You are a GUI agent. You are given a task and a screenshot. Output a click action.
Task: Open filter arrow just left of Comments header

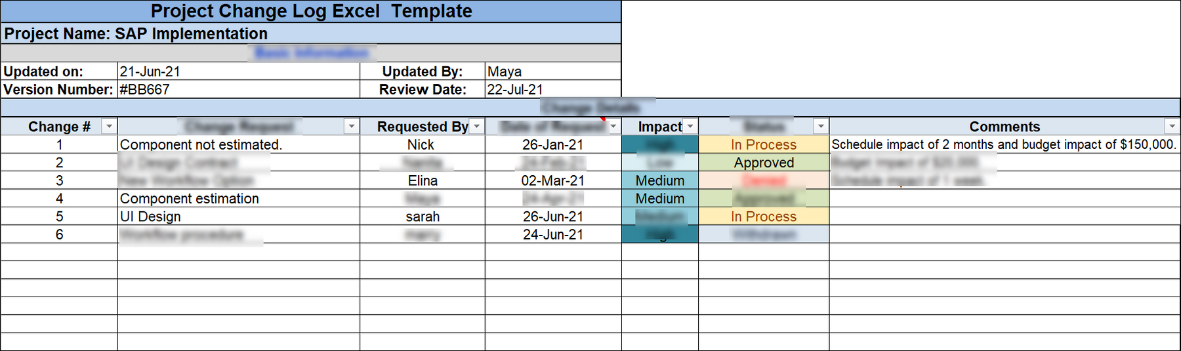click(x=821, y=127)
